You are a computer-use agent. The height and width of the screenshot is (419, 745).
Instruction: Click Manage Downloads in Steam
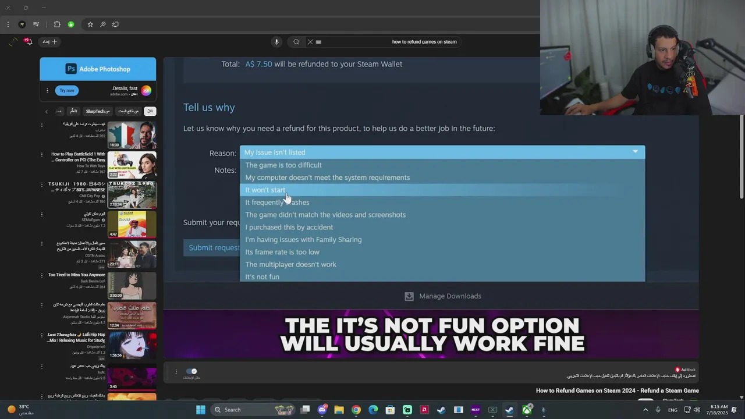pos(443,296)
